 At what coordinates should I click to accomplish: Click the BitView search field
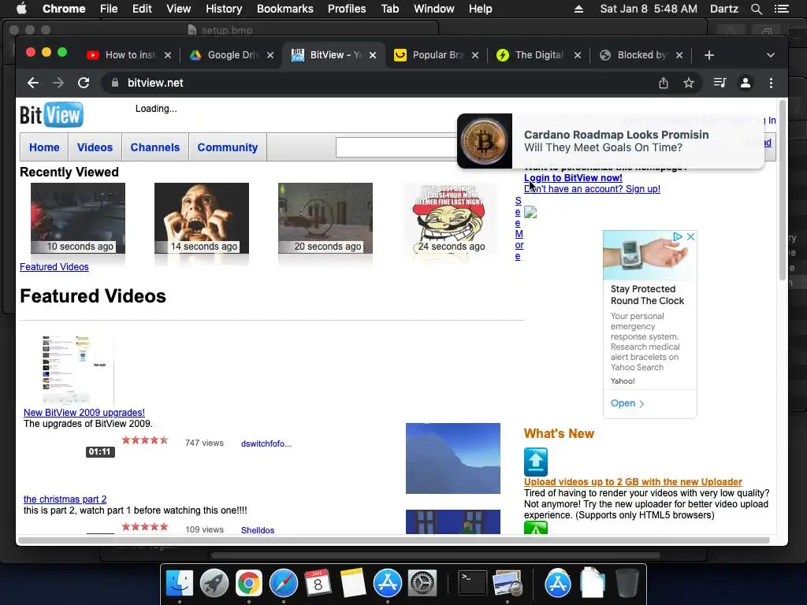396,147
